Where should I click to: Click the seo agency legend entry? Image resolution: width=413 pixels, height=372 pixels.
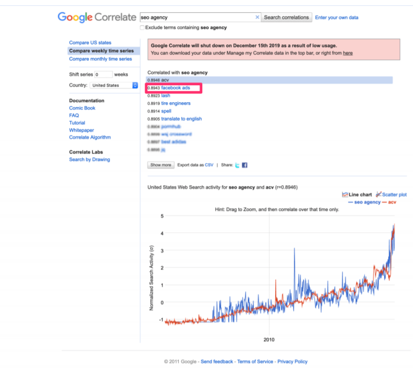click(364, 202)
